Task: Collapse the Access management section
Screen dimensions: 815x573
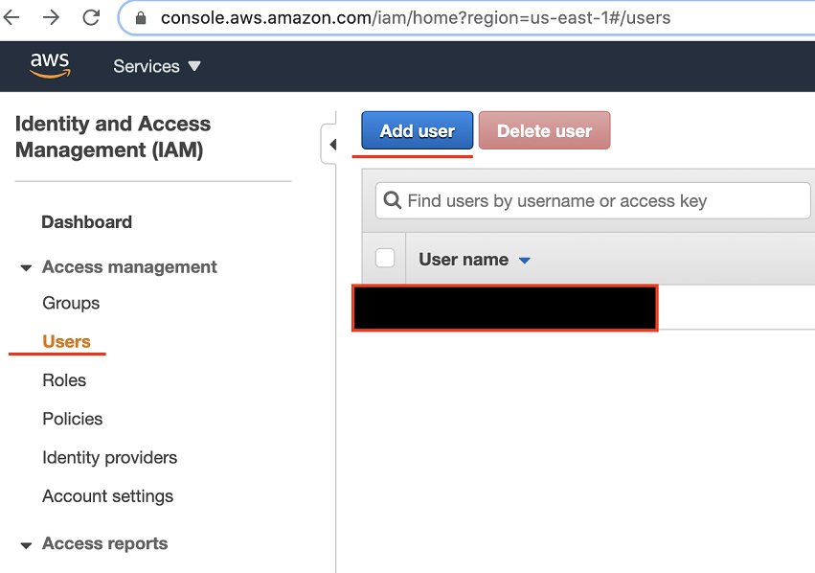Action: click(26, 267)
